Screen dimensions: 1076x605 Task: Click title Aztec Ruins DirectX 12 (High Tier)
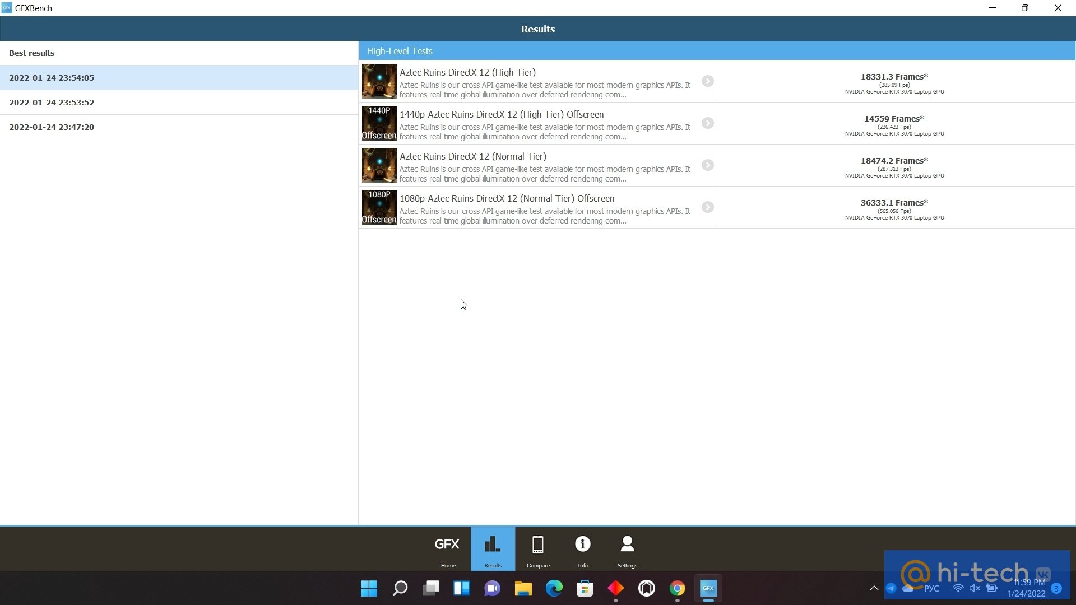pos(467,72)
